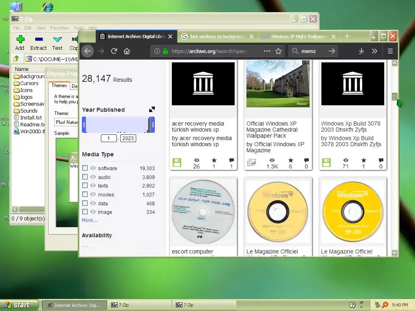The width and height of the screenshot is (415, 311).
Task: Check the data media type filter
Action: tap(85, 203)
